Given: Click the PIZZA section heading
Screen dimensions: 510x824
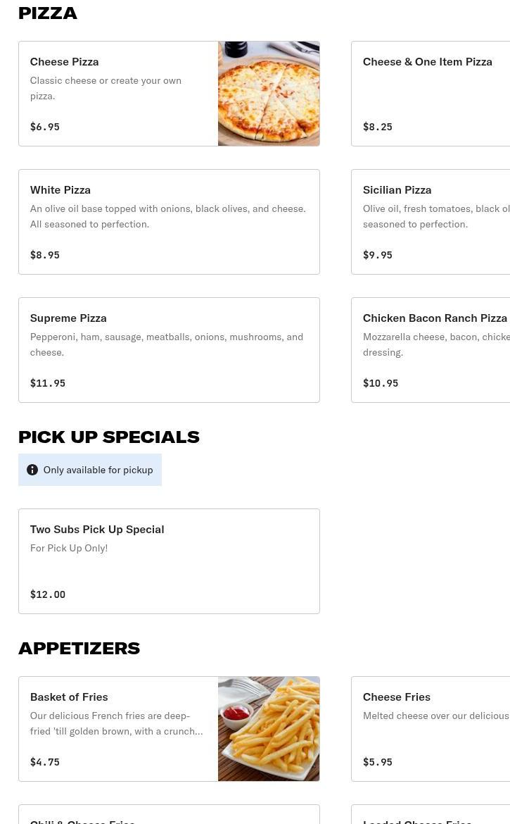Looking at the screenshot, I should [x=48, y=13].
